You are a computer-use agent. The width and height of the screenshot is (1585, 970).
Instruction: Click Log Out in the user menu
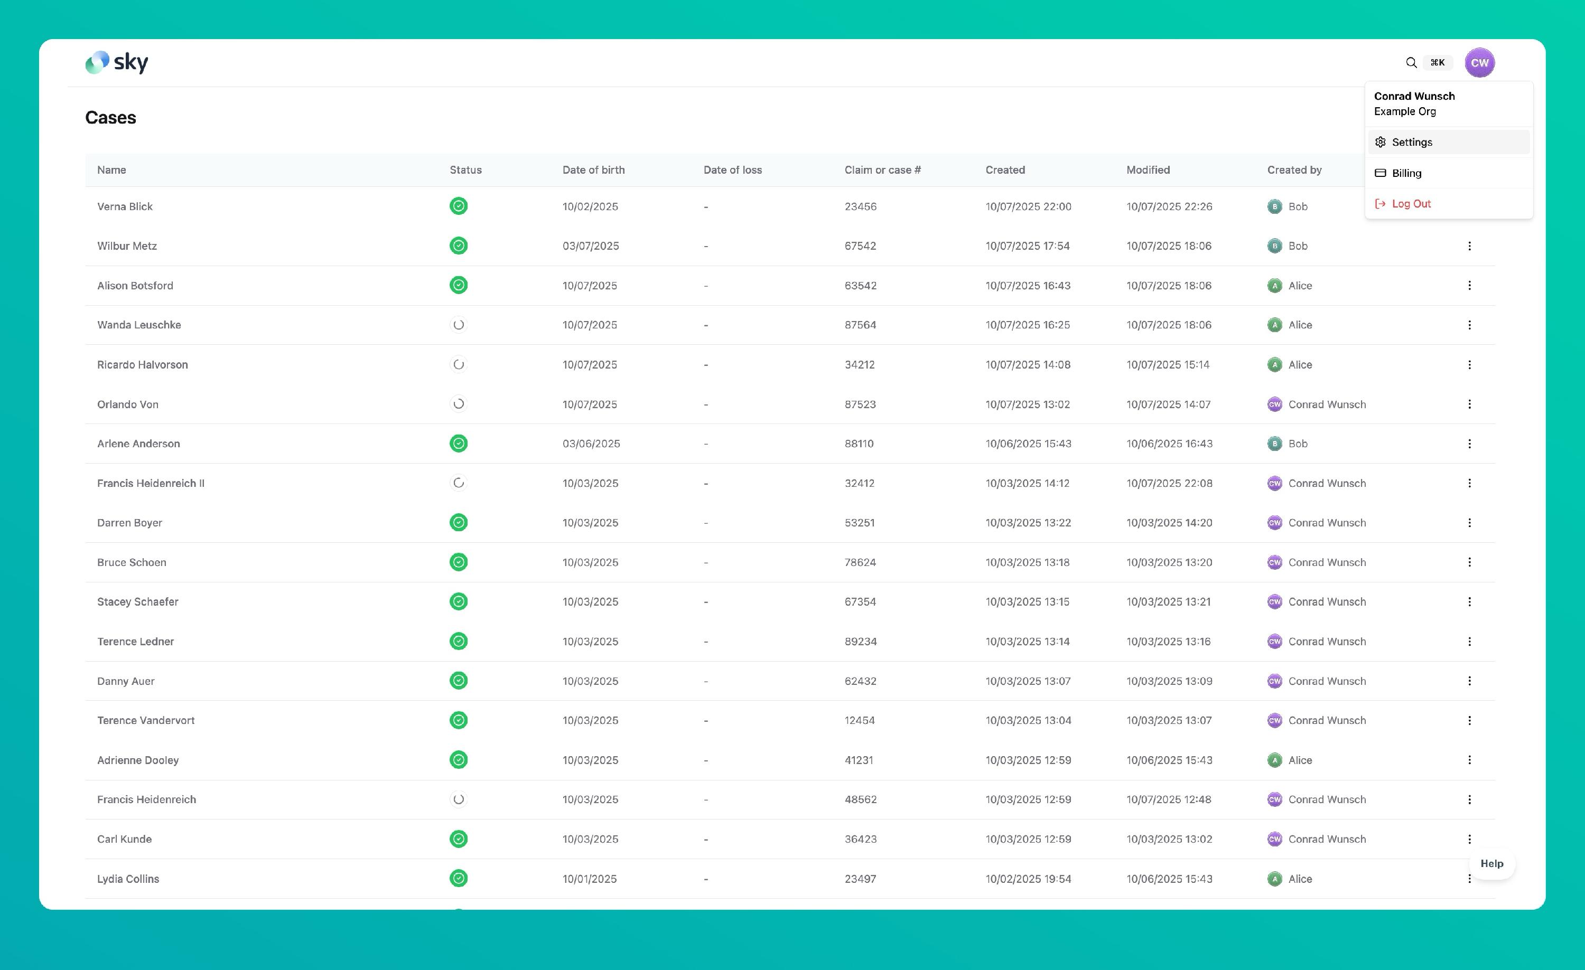[1411, 204]
